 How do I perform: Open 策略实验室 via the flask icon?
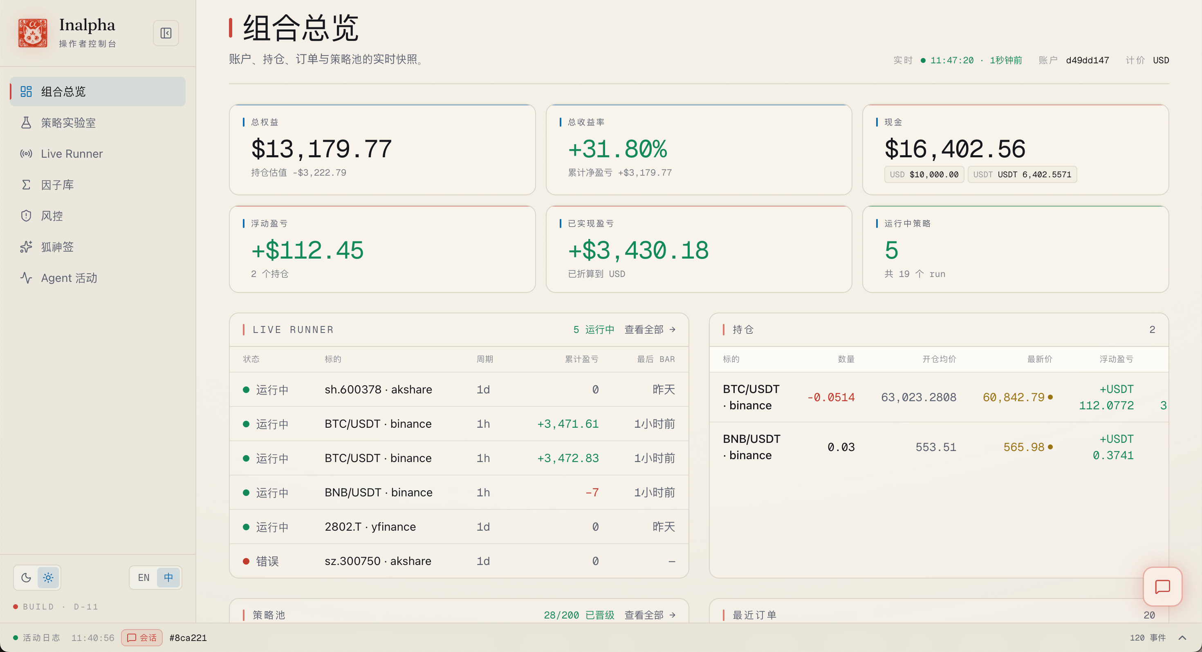coord(26,123)
